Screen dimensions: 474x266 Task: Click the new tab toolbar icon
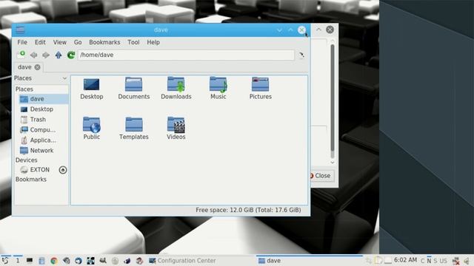tap(21, 55)
